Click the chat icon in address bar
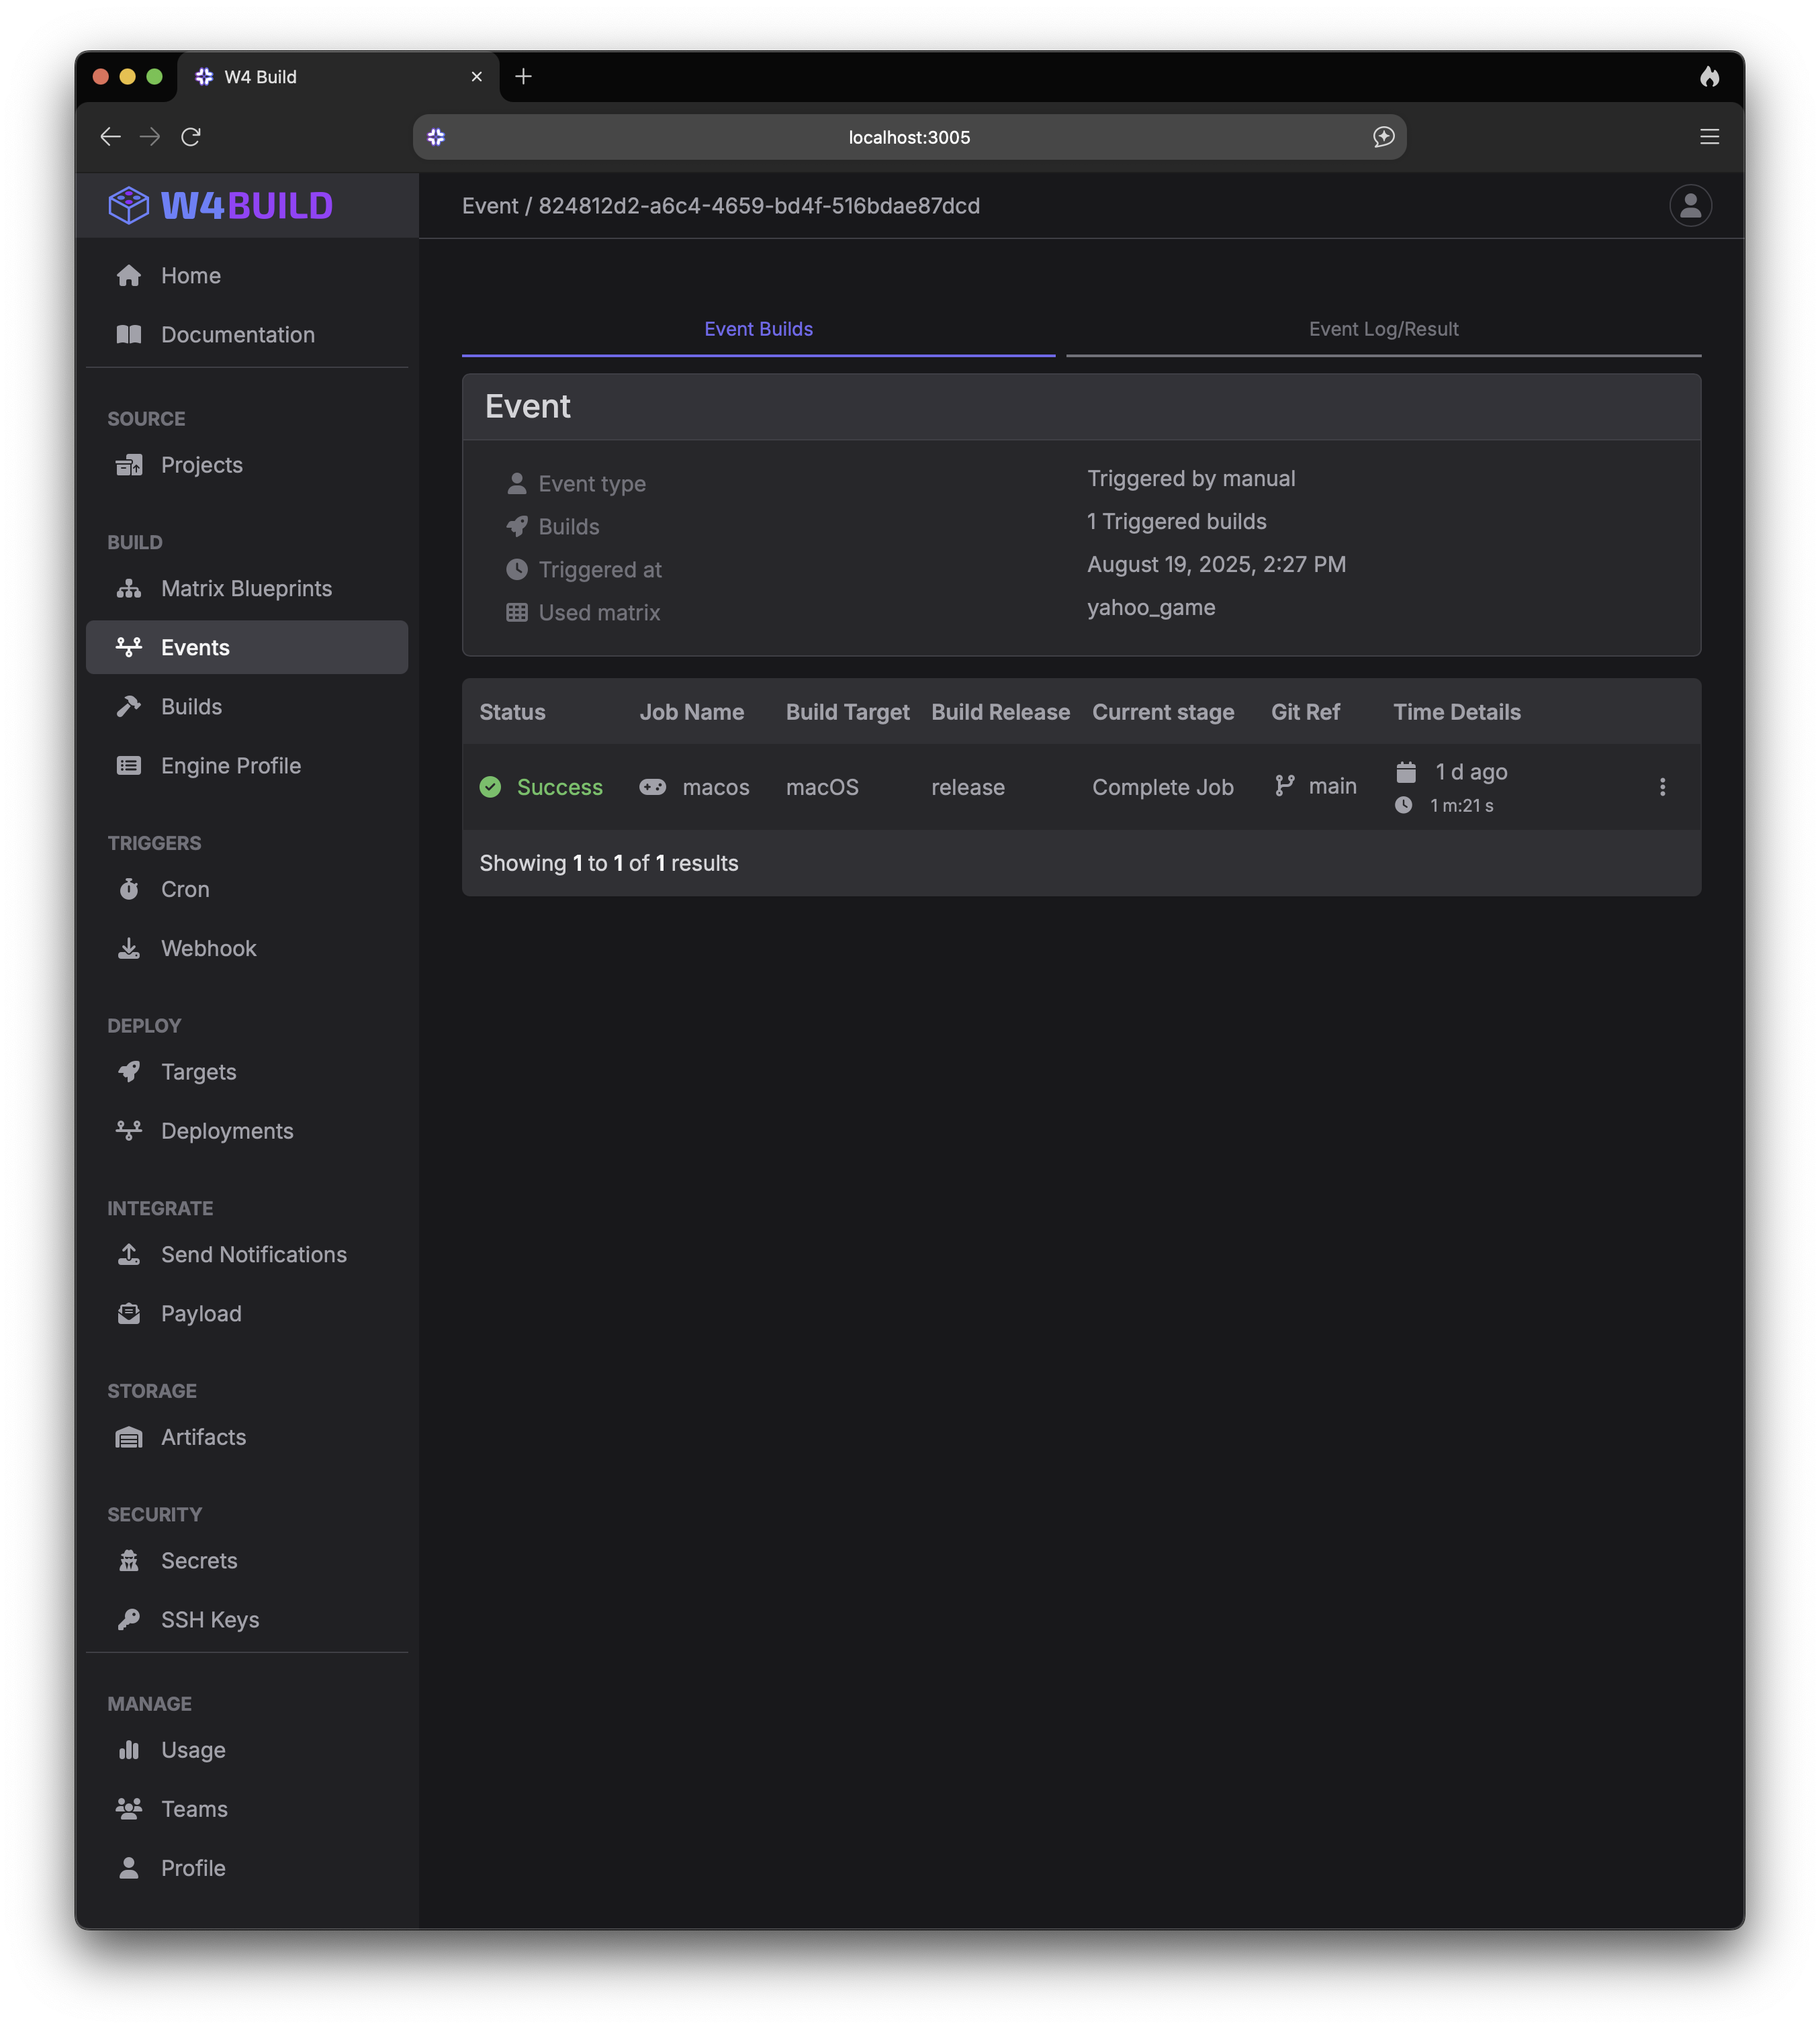Image resolution: width=1820 pixels, height=2029 pixels. [1383, 136]
